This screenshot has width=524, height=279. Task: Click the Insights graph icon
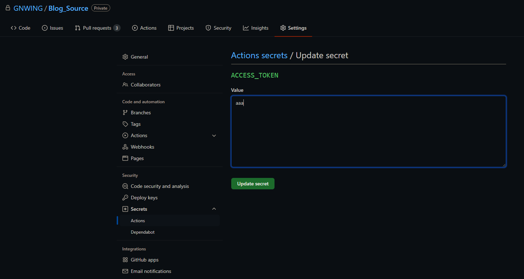[246, 28]
